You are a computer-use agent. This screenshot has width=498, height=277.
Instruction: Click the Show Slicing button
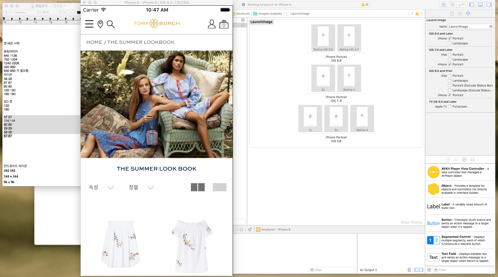[411, 222]
